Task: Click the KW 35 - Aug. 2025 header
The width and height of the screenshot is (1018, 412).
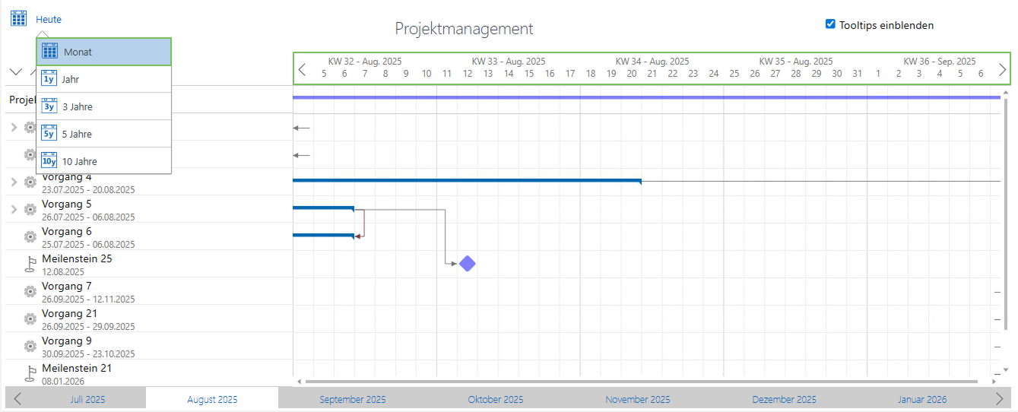Action: [796, 61]
